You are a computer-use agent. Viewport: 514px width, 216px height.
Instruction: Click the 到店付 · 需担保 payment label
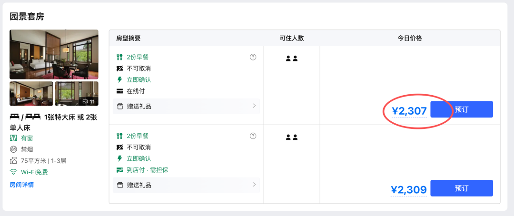148,170
